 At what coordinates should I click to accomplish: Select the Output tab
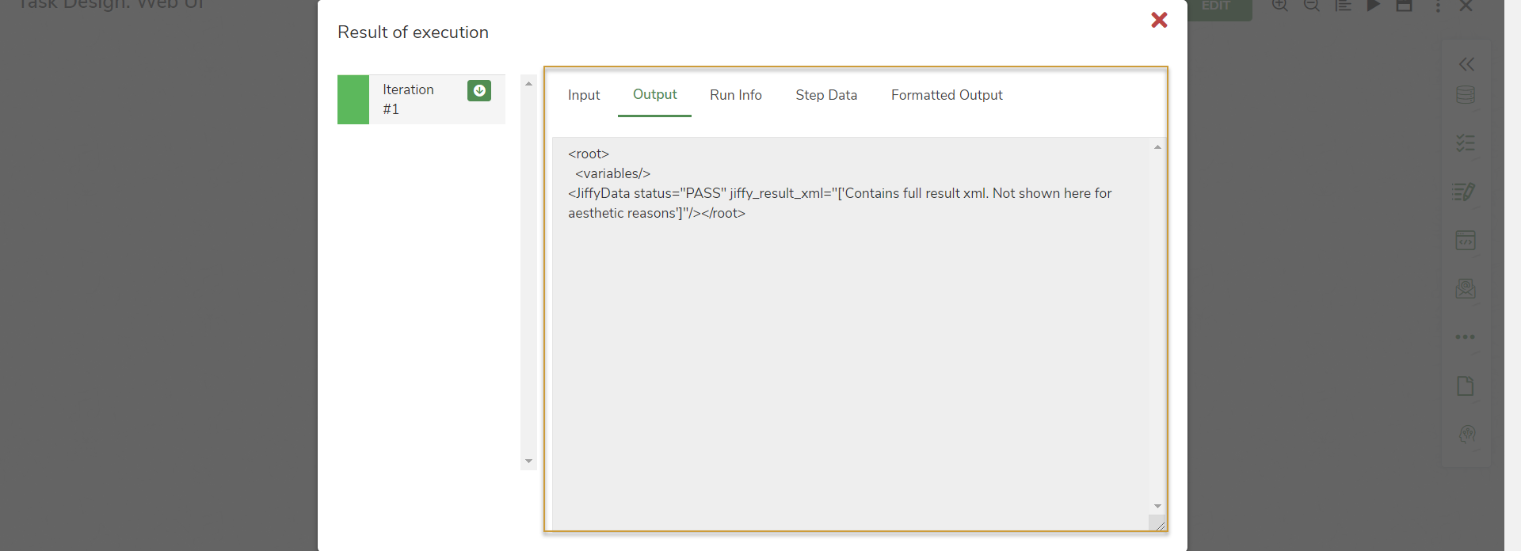click(x=654, y=95)
